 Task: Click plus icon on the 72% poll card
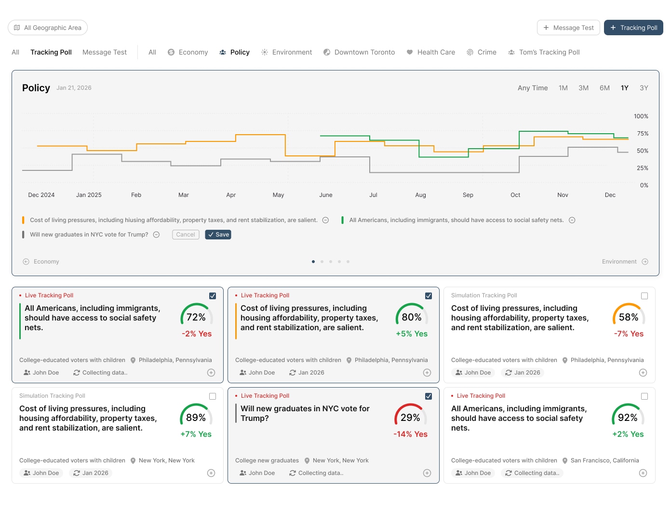(211, 373)
